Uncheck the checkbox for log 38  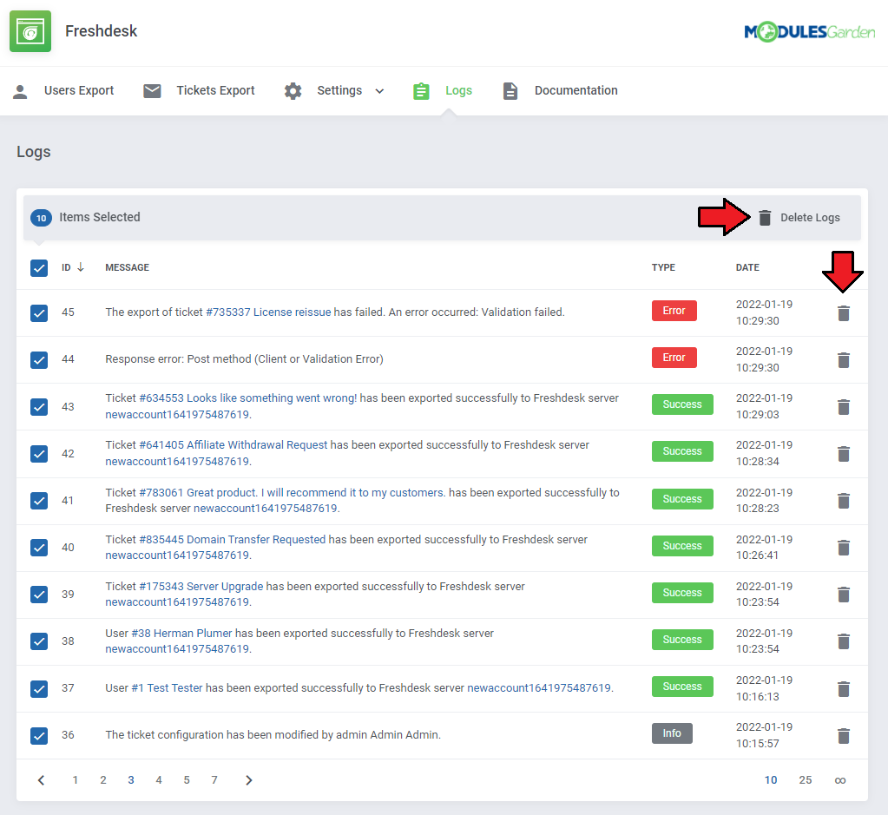39,641
